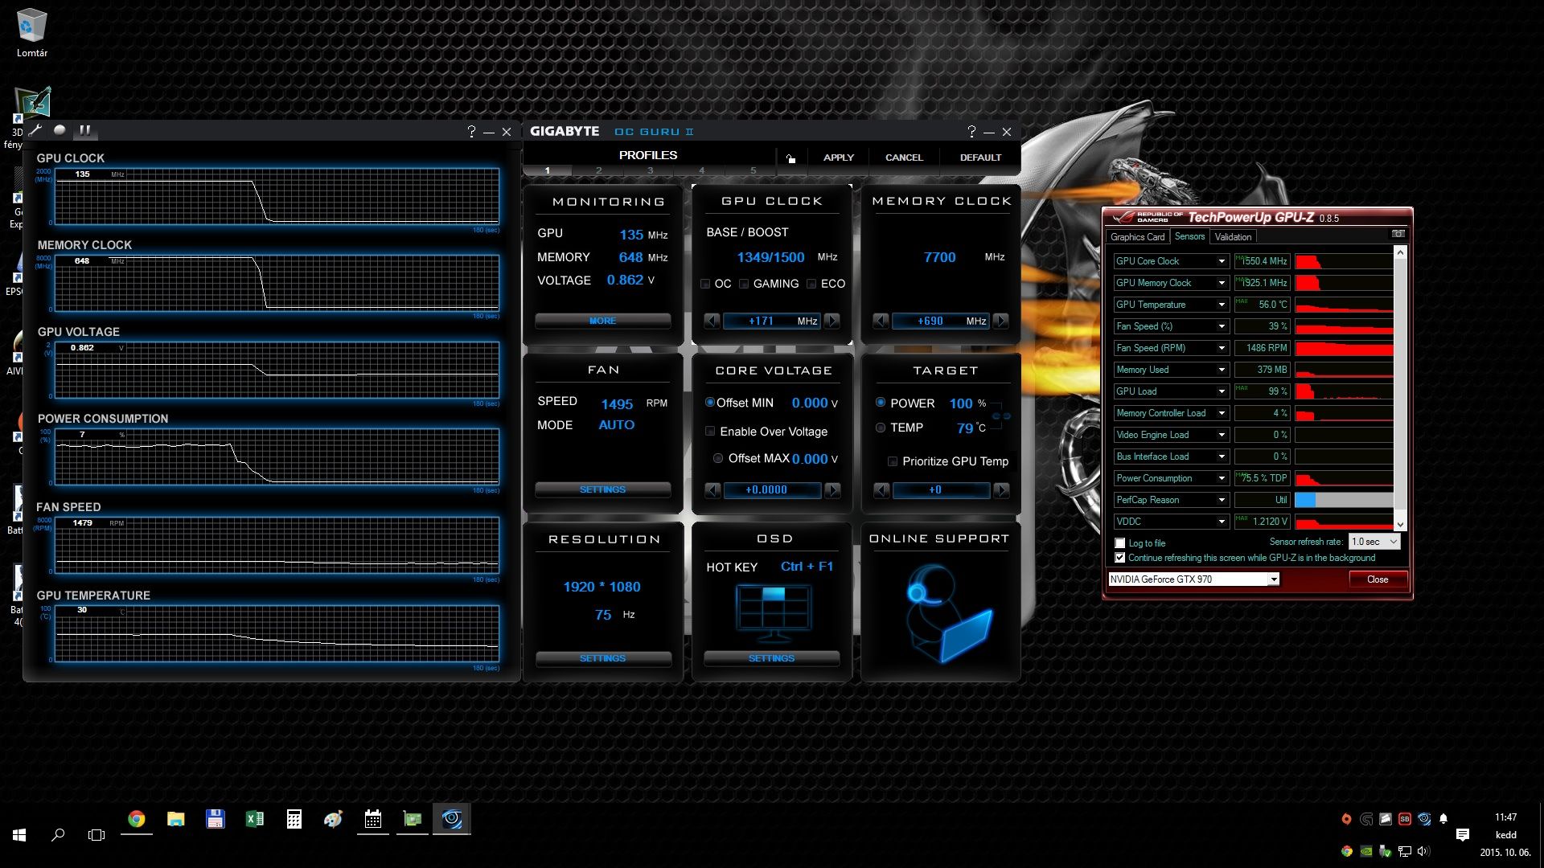Click the lock icon beside PROFILES

(790, 158)
